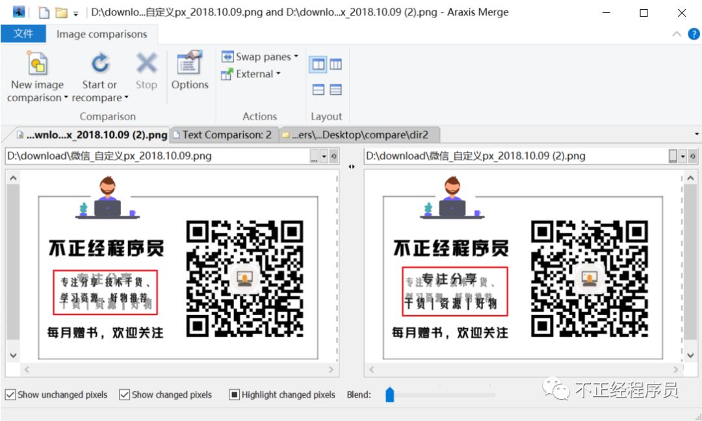This screenshot has height=421, width=702.
Task: Click the External actions button
Action: 251,74
